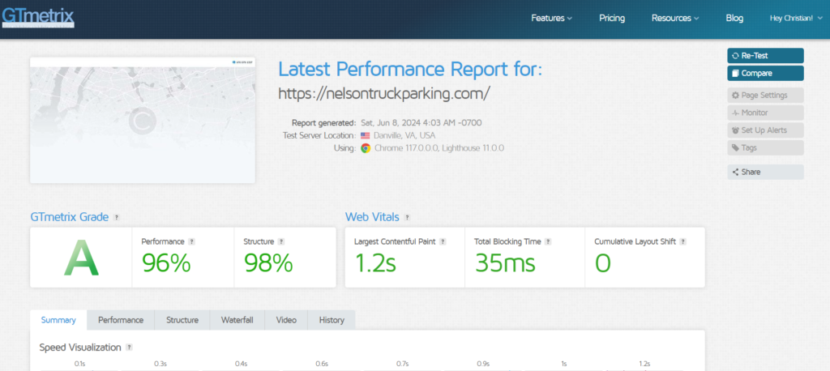
Task: Click the GTmetrix logo
Action: 38,17
